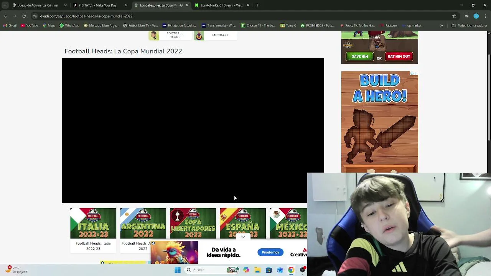Expand the hidden bookmarks chevron

(x=442, y=26)
